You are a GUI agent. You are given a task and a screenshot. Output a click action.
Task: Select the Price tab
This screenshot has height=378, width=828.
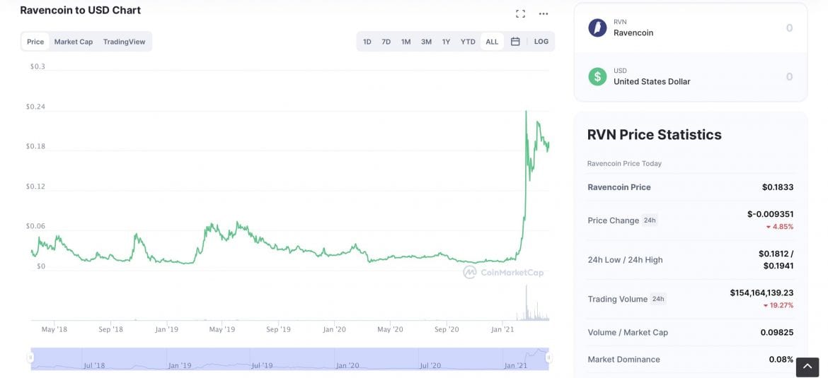point(35,42)
